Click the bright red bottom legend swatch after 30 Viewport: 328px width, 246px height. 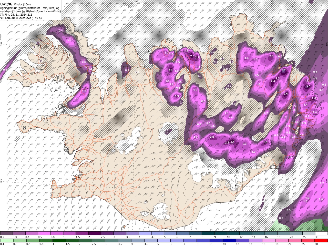point(321,240)
